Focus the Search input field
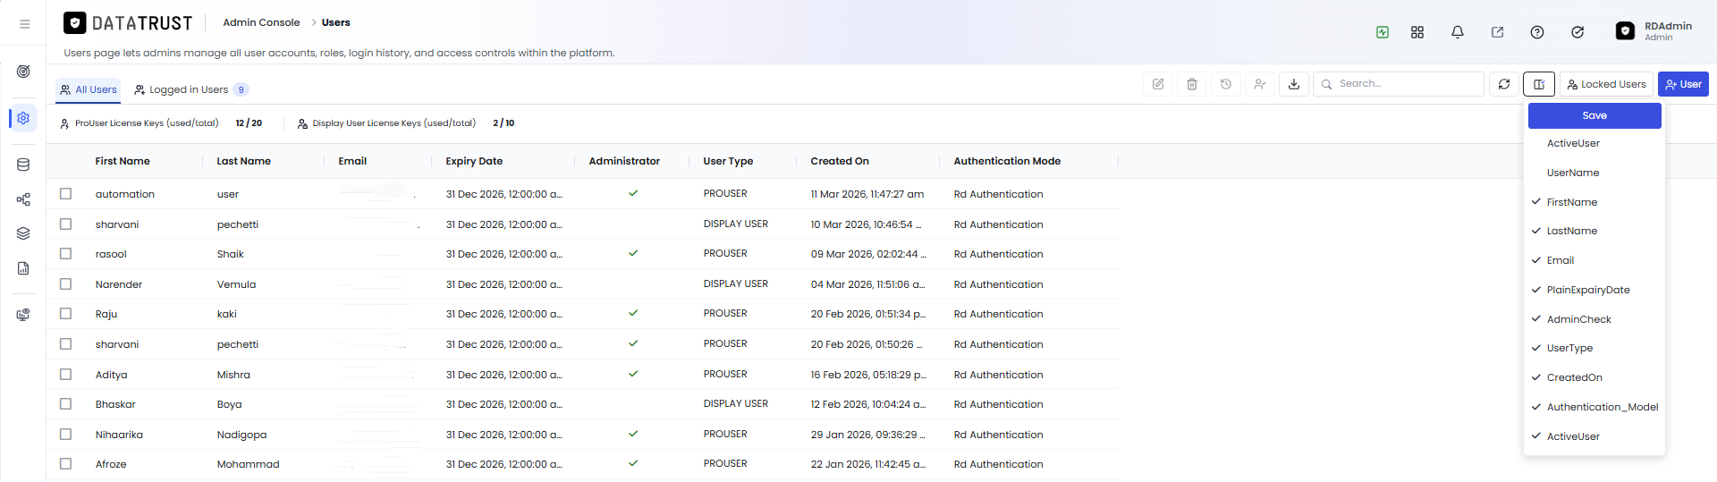Viewport: 1717px width, 482px height. tap(1399, 84)
